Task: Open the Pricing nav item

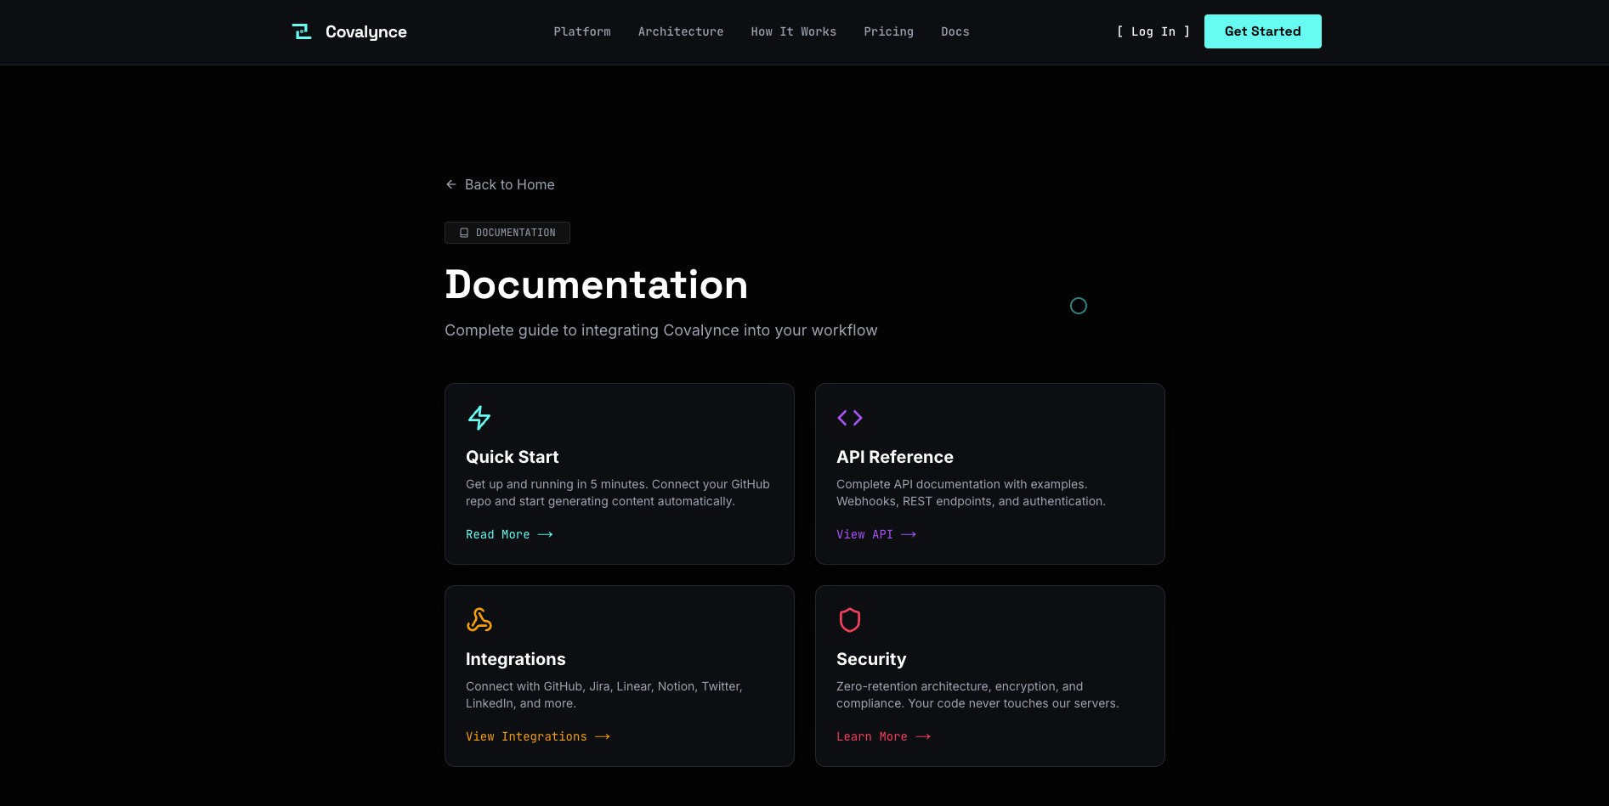Action: 889,31
